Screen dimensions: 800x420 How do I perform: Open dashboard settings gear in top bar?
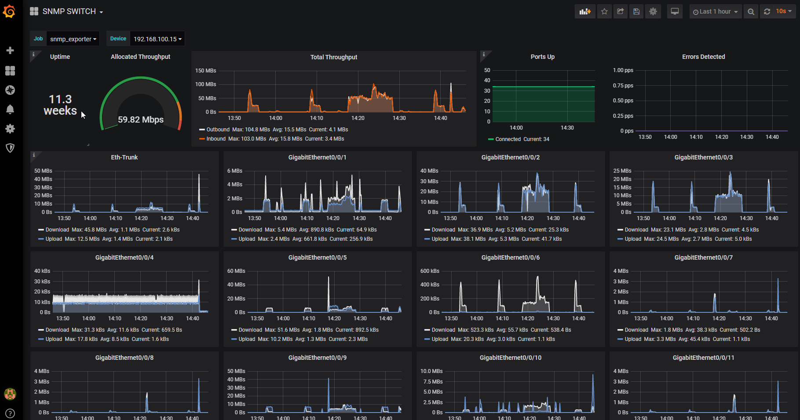(x=653, y=11)
